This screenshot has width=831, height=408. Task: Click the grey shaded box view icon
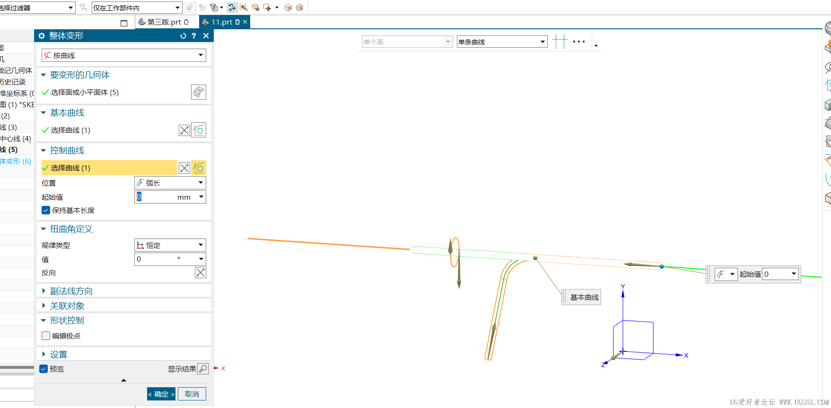pos(288,8)
